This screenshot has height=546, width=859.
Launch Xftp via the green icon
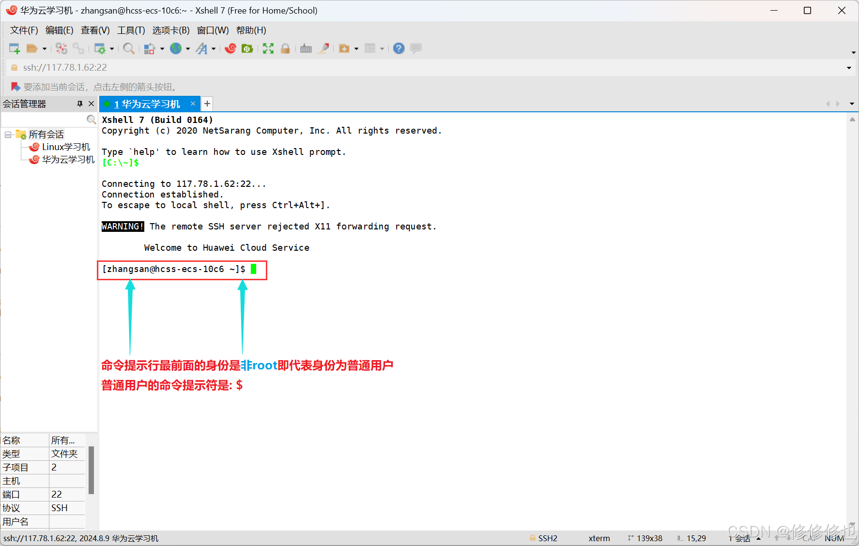[247, 48]
